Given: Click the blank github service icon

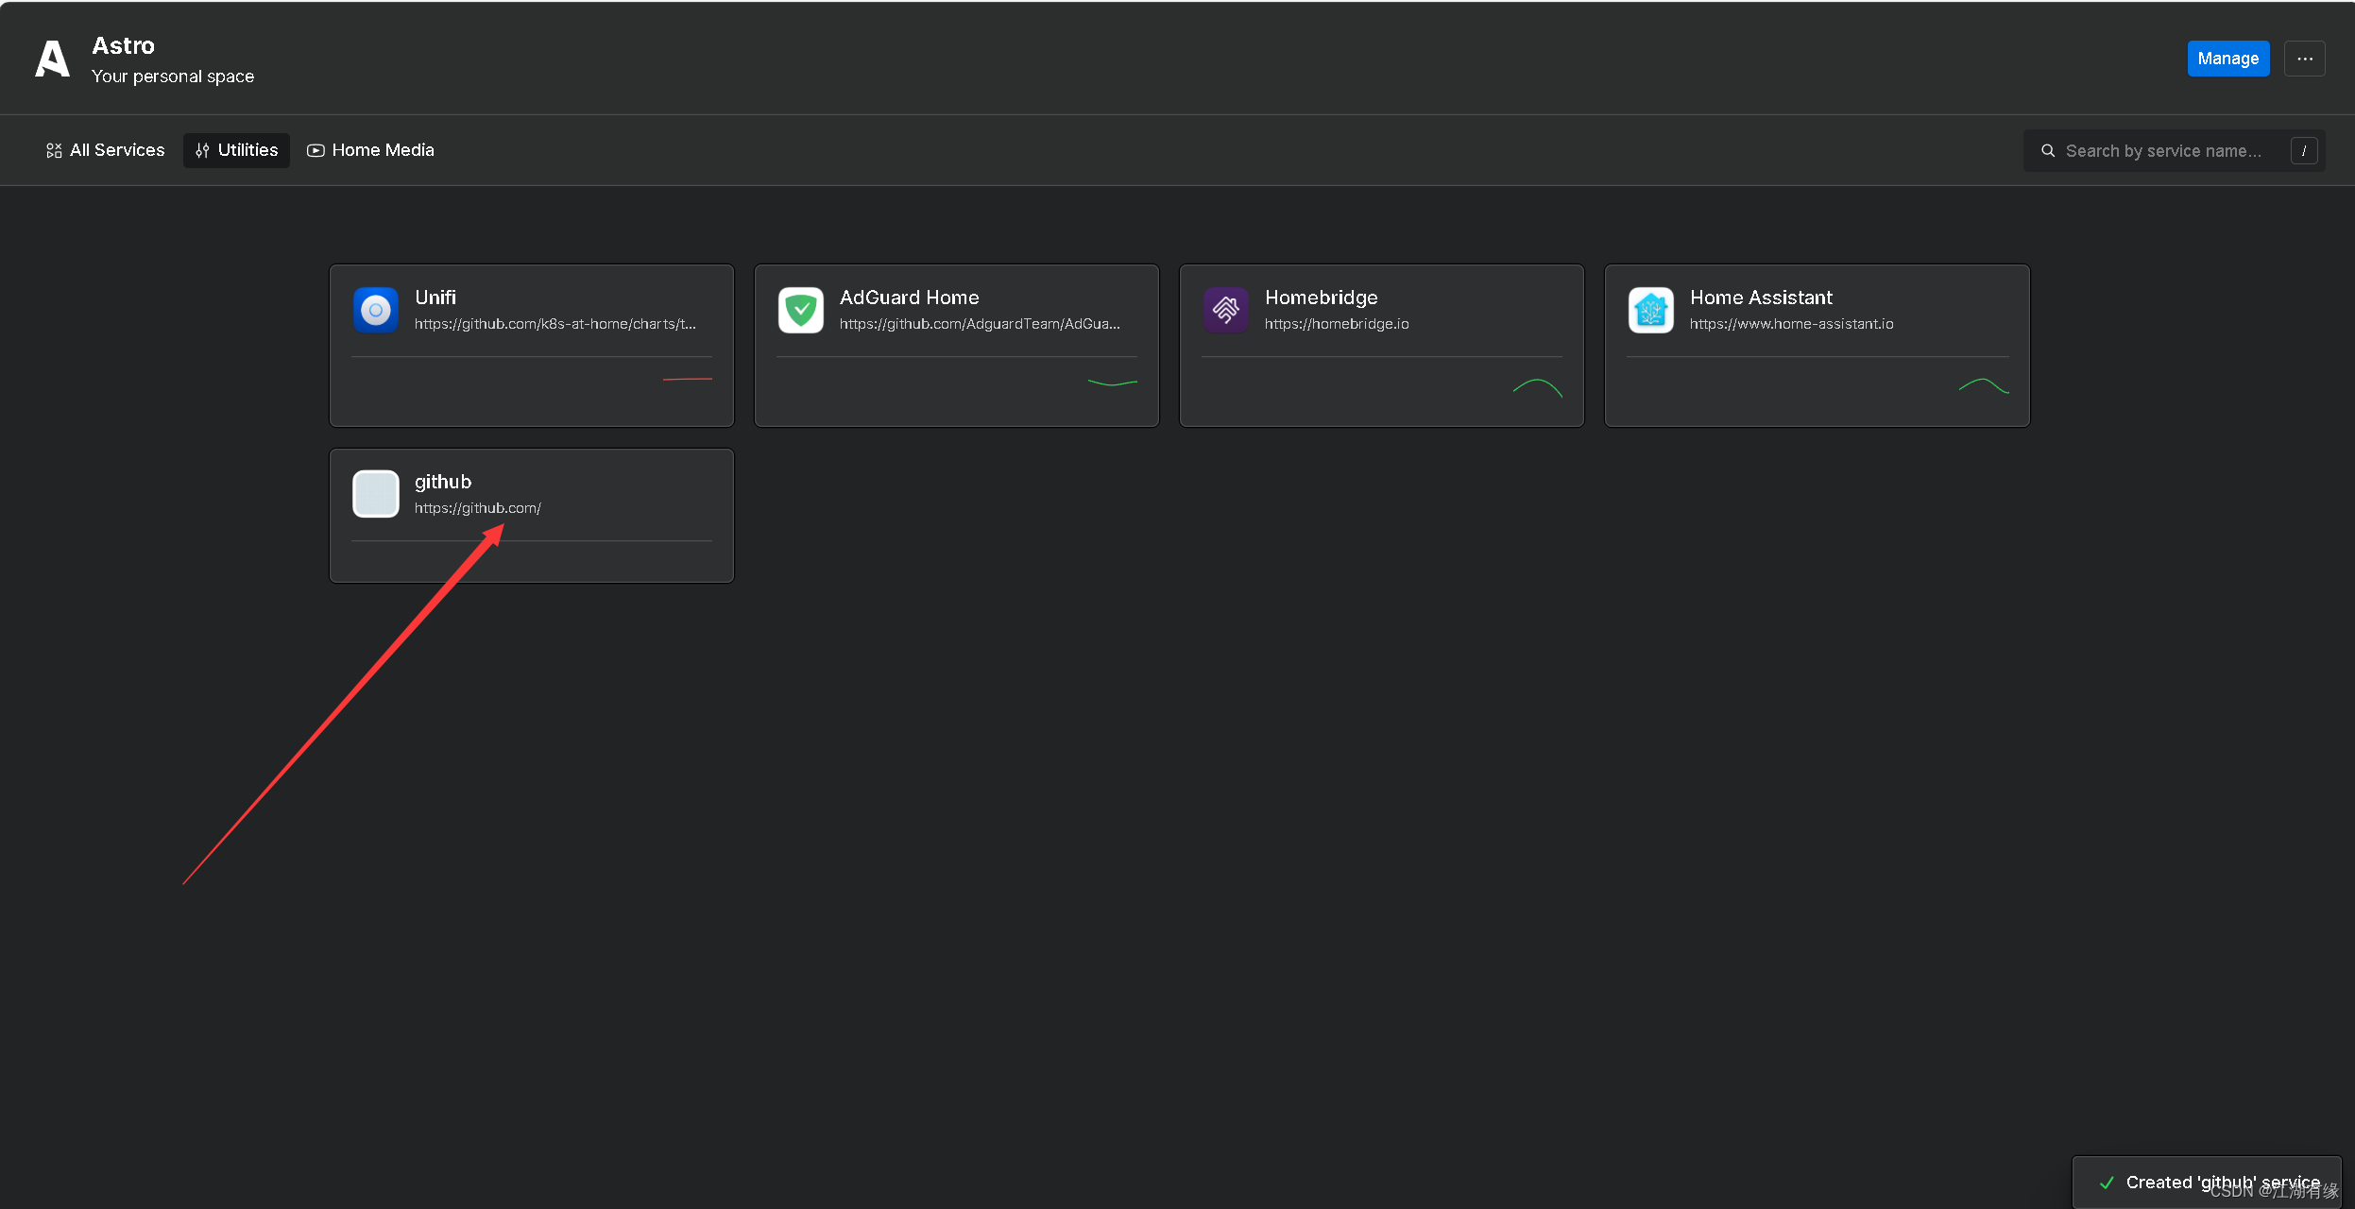Looking at the screenshot, I should pos(376,494).
